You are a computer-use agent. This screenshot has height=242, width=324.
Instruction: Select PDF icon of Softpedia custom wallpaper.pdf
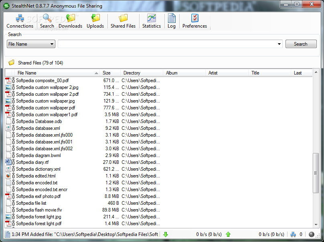coord(8,108)
